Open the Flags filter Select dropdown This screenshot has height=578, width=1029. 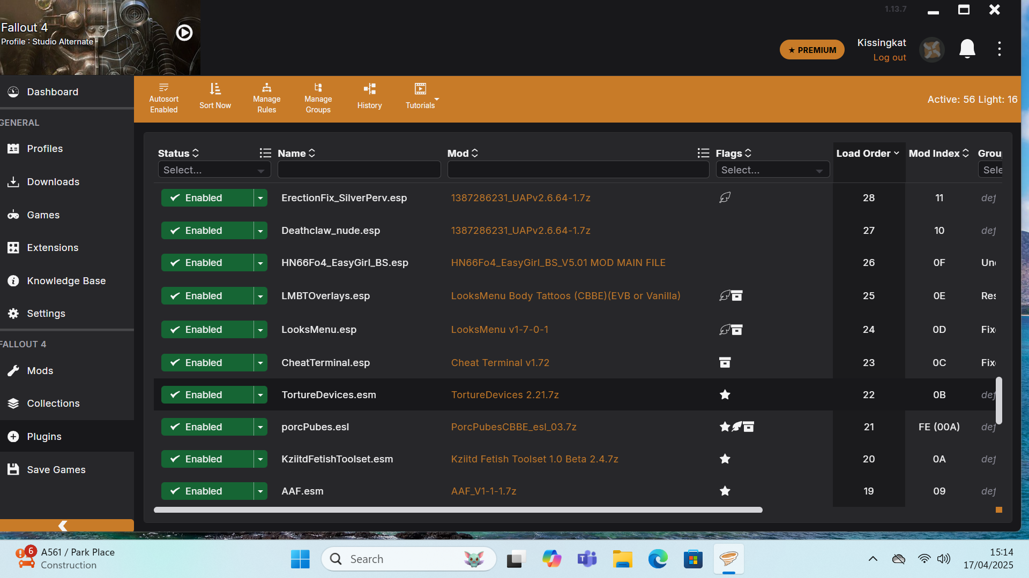(x=772, y=170)
